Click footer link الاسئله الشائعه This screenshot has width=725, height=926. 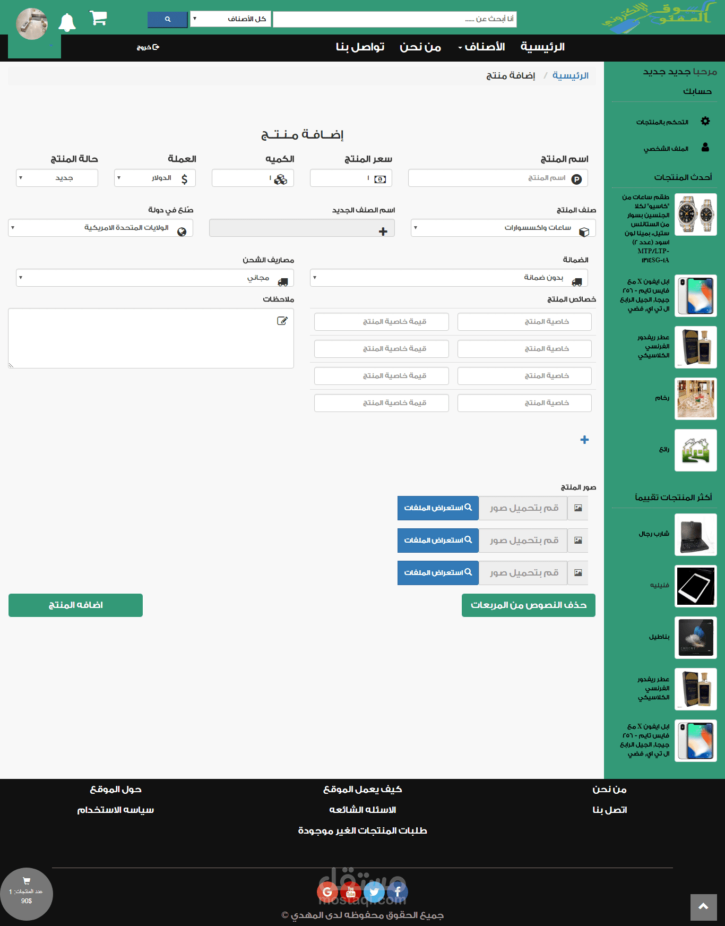tap(362, 810)
